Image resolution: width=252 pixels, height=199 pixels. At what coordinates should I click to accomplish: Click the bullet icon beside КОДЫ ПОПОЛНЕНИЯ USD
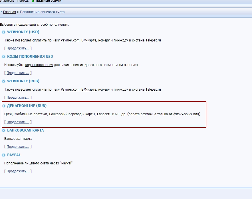point(3,57)
